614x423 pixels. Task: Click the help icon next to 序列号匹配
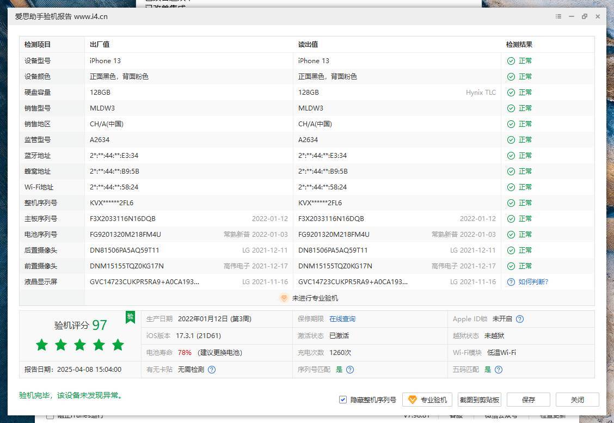[x=350, y=369]
